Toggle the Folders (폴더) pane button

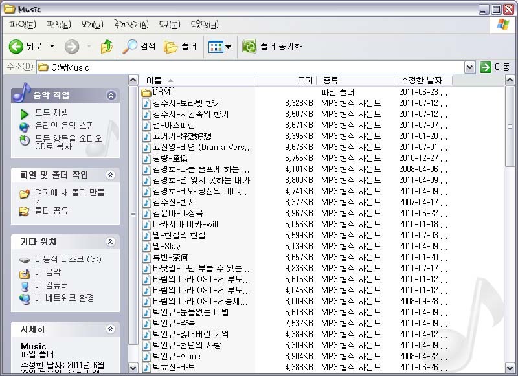click(x=180, y=47)
